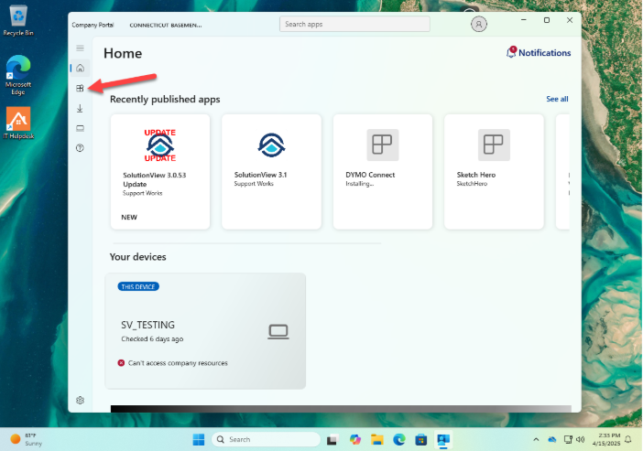Go to the Home sidebar icon
Screen dimensions: 643x451
click(80, 68)
